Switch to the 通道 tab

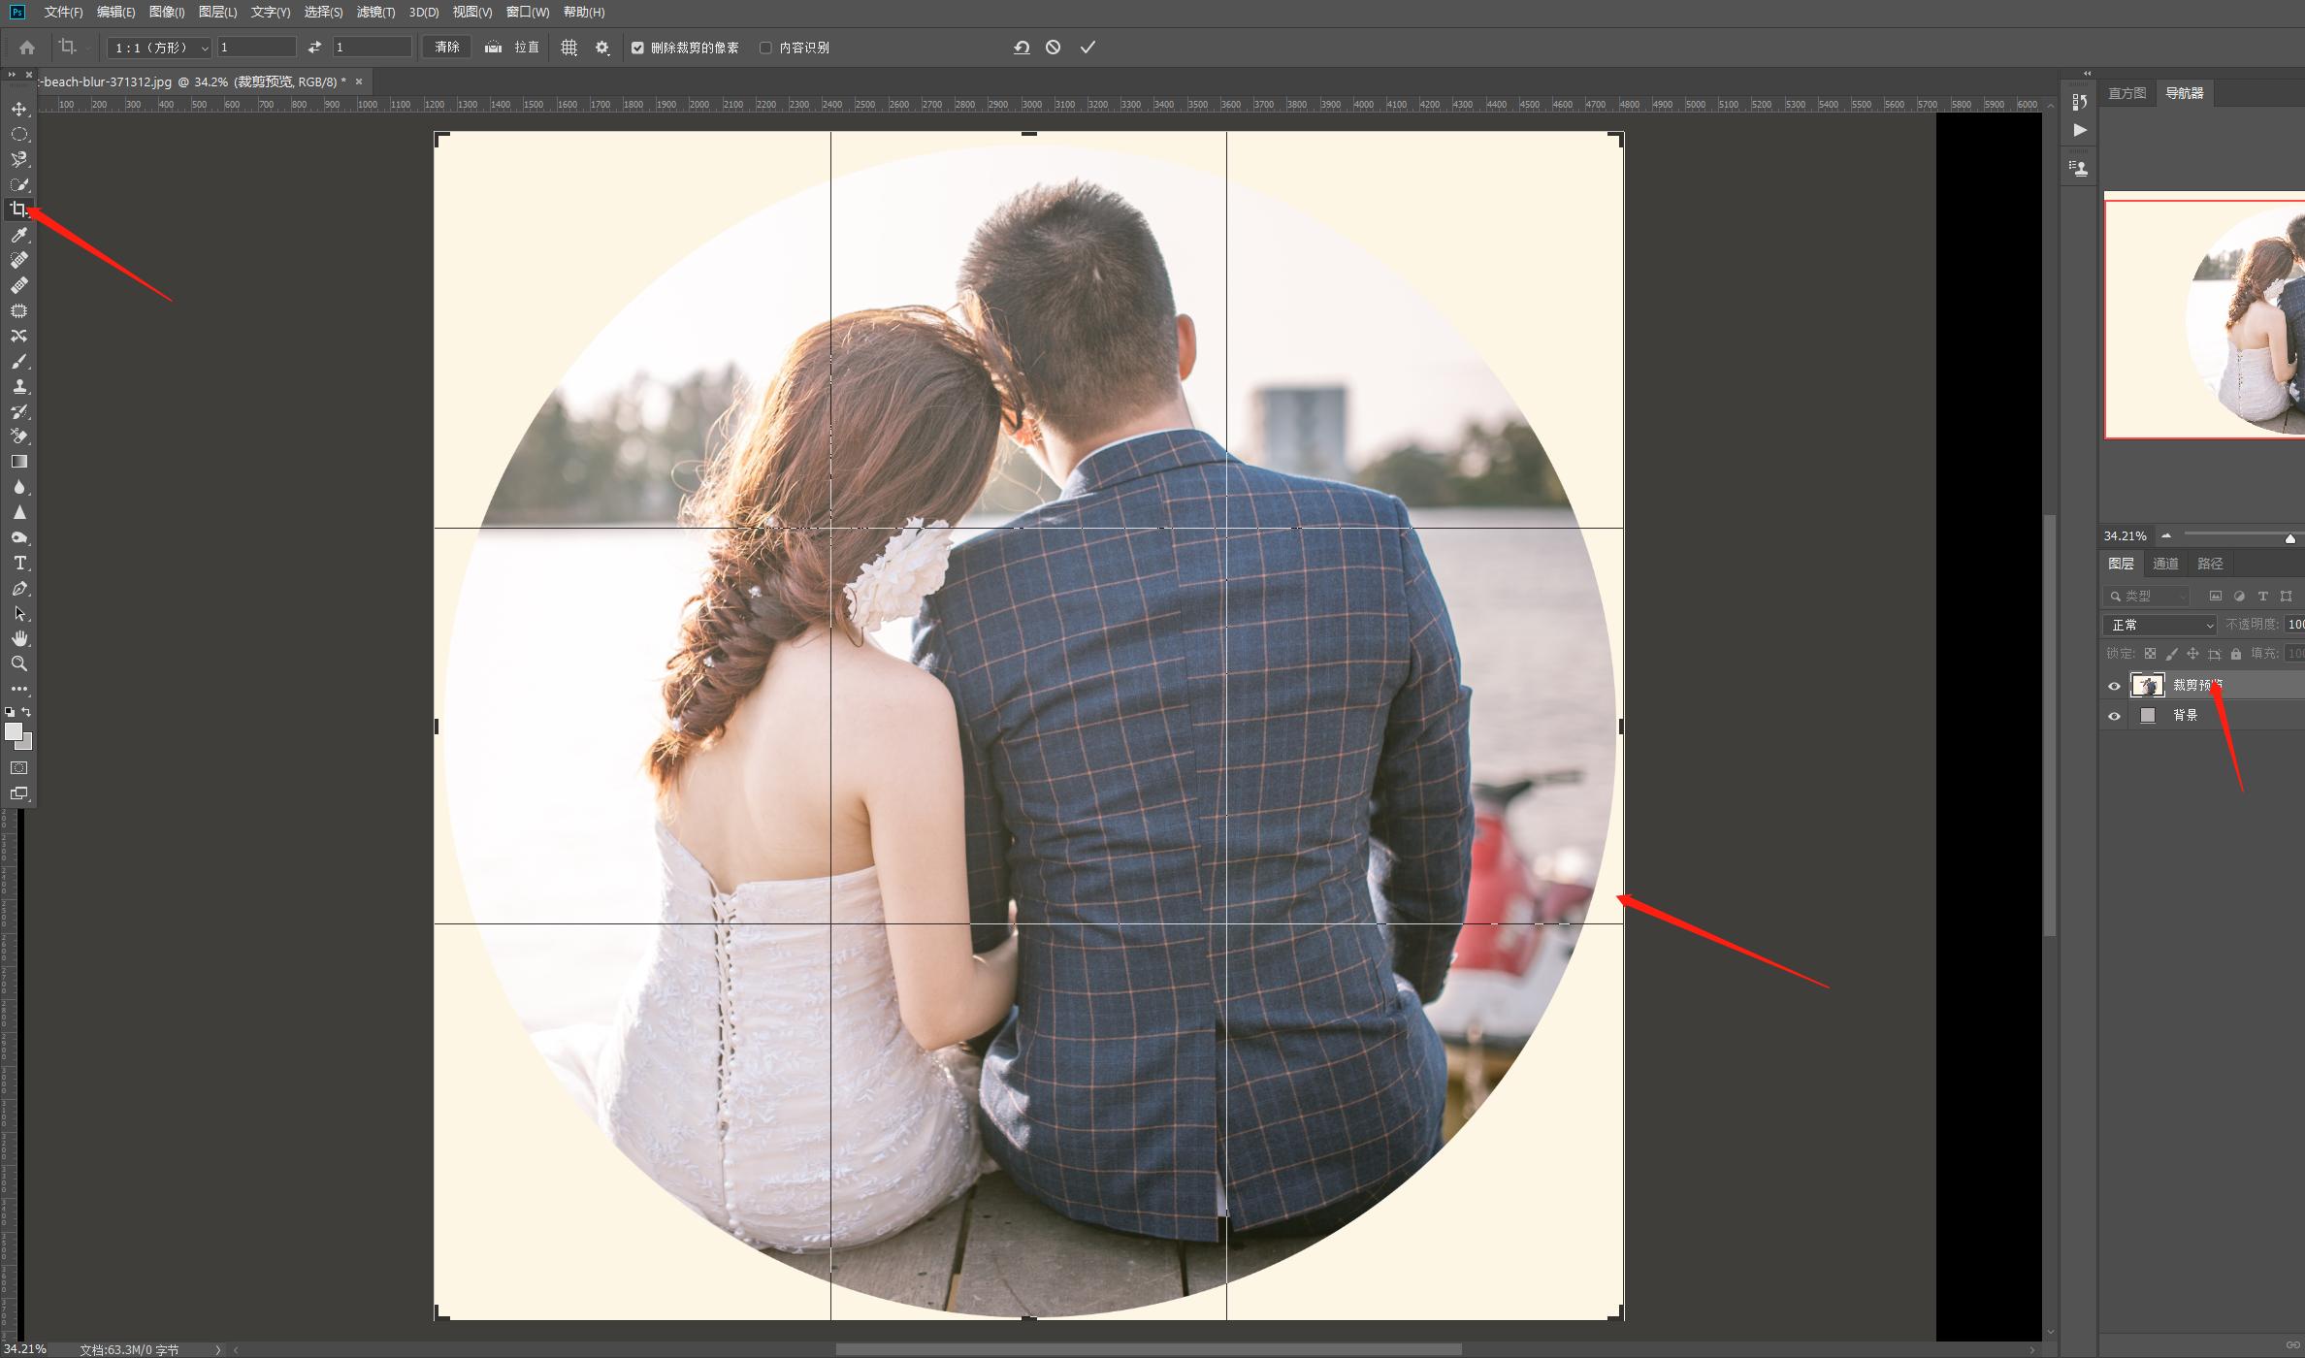pyautogui.click(x=2165, y=564)
